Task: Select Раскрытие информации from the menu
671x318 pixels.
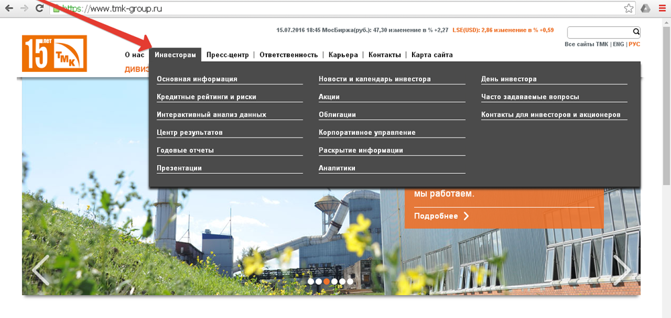Action: (x=360, y=150)
